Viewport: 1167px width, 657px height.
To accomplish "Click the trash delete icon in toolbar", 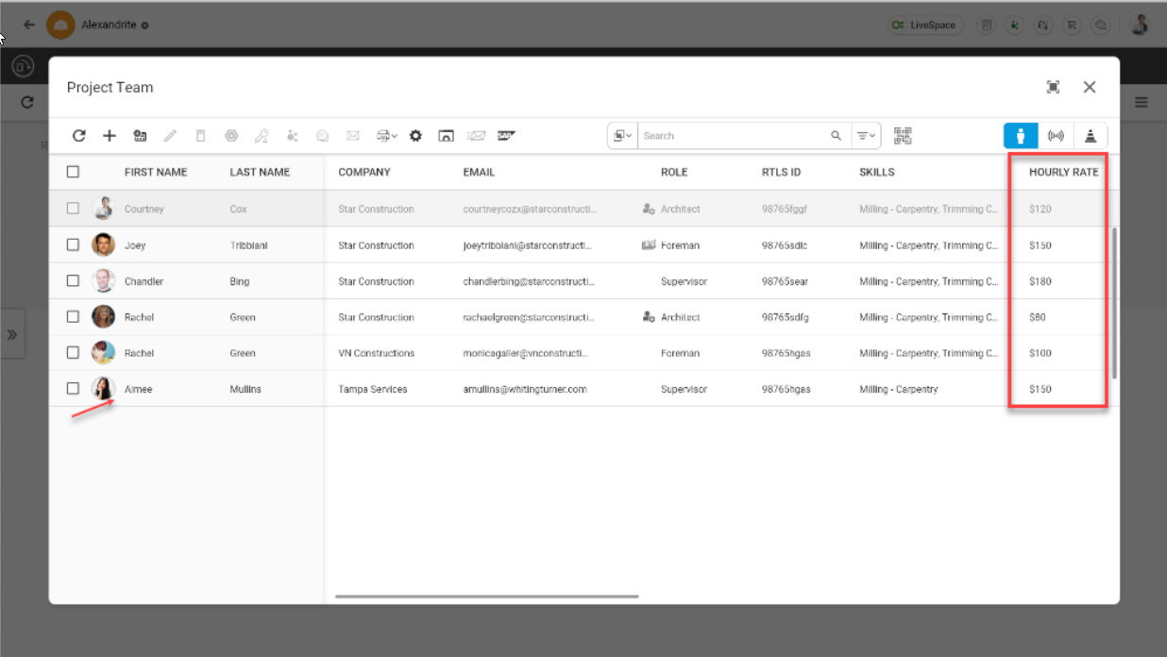I will point(200,136).
